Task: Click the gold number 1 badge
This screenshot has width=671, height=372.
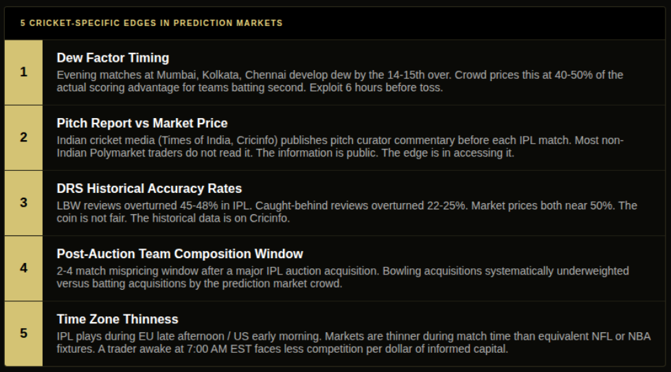Action: pos(23,72)
